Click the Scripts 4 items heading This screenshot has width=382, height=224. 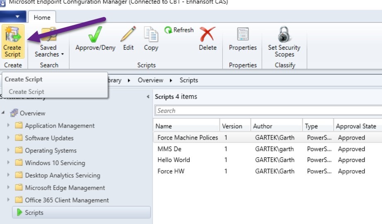coord(176,96)
